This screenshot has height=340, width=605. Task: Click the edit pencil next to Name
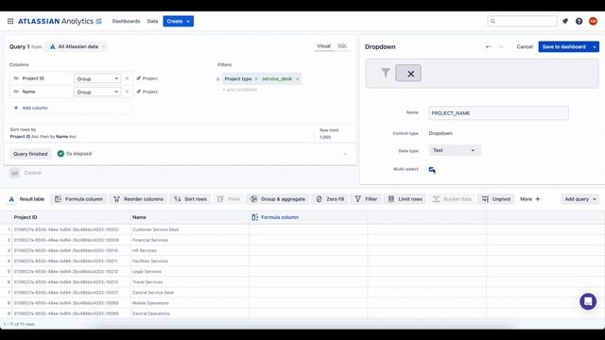coord(139,92)
